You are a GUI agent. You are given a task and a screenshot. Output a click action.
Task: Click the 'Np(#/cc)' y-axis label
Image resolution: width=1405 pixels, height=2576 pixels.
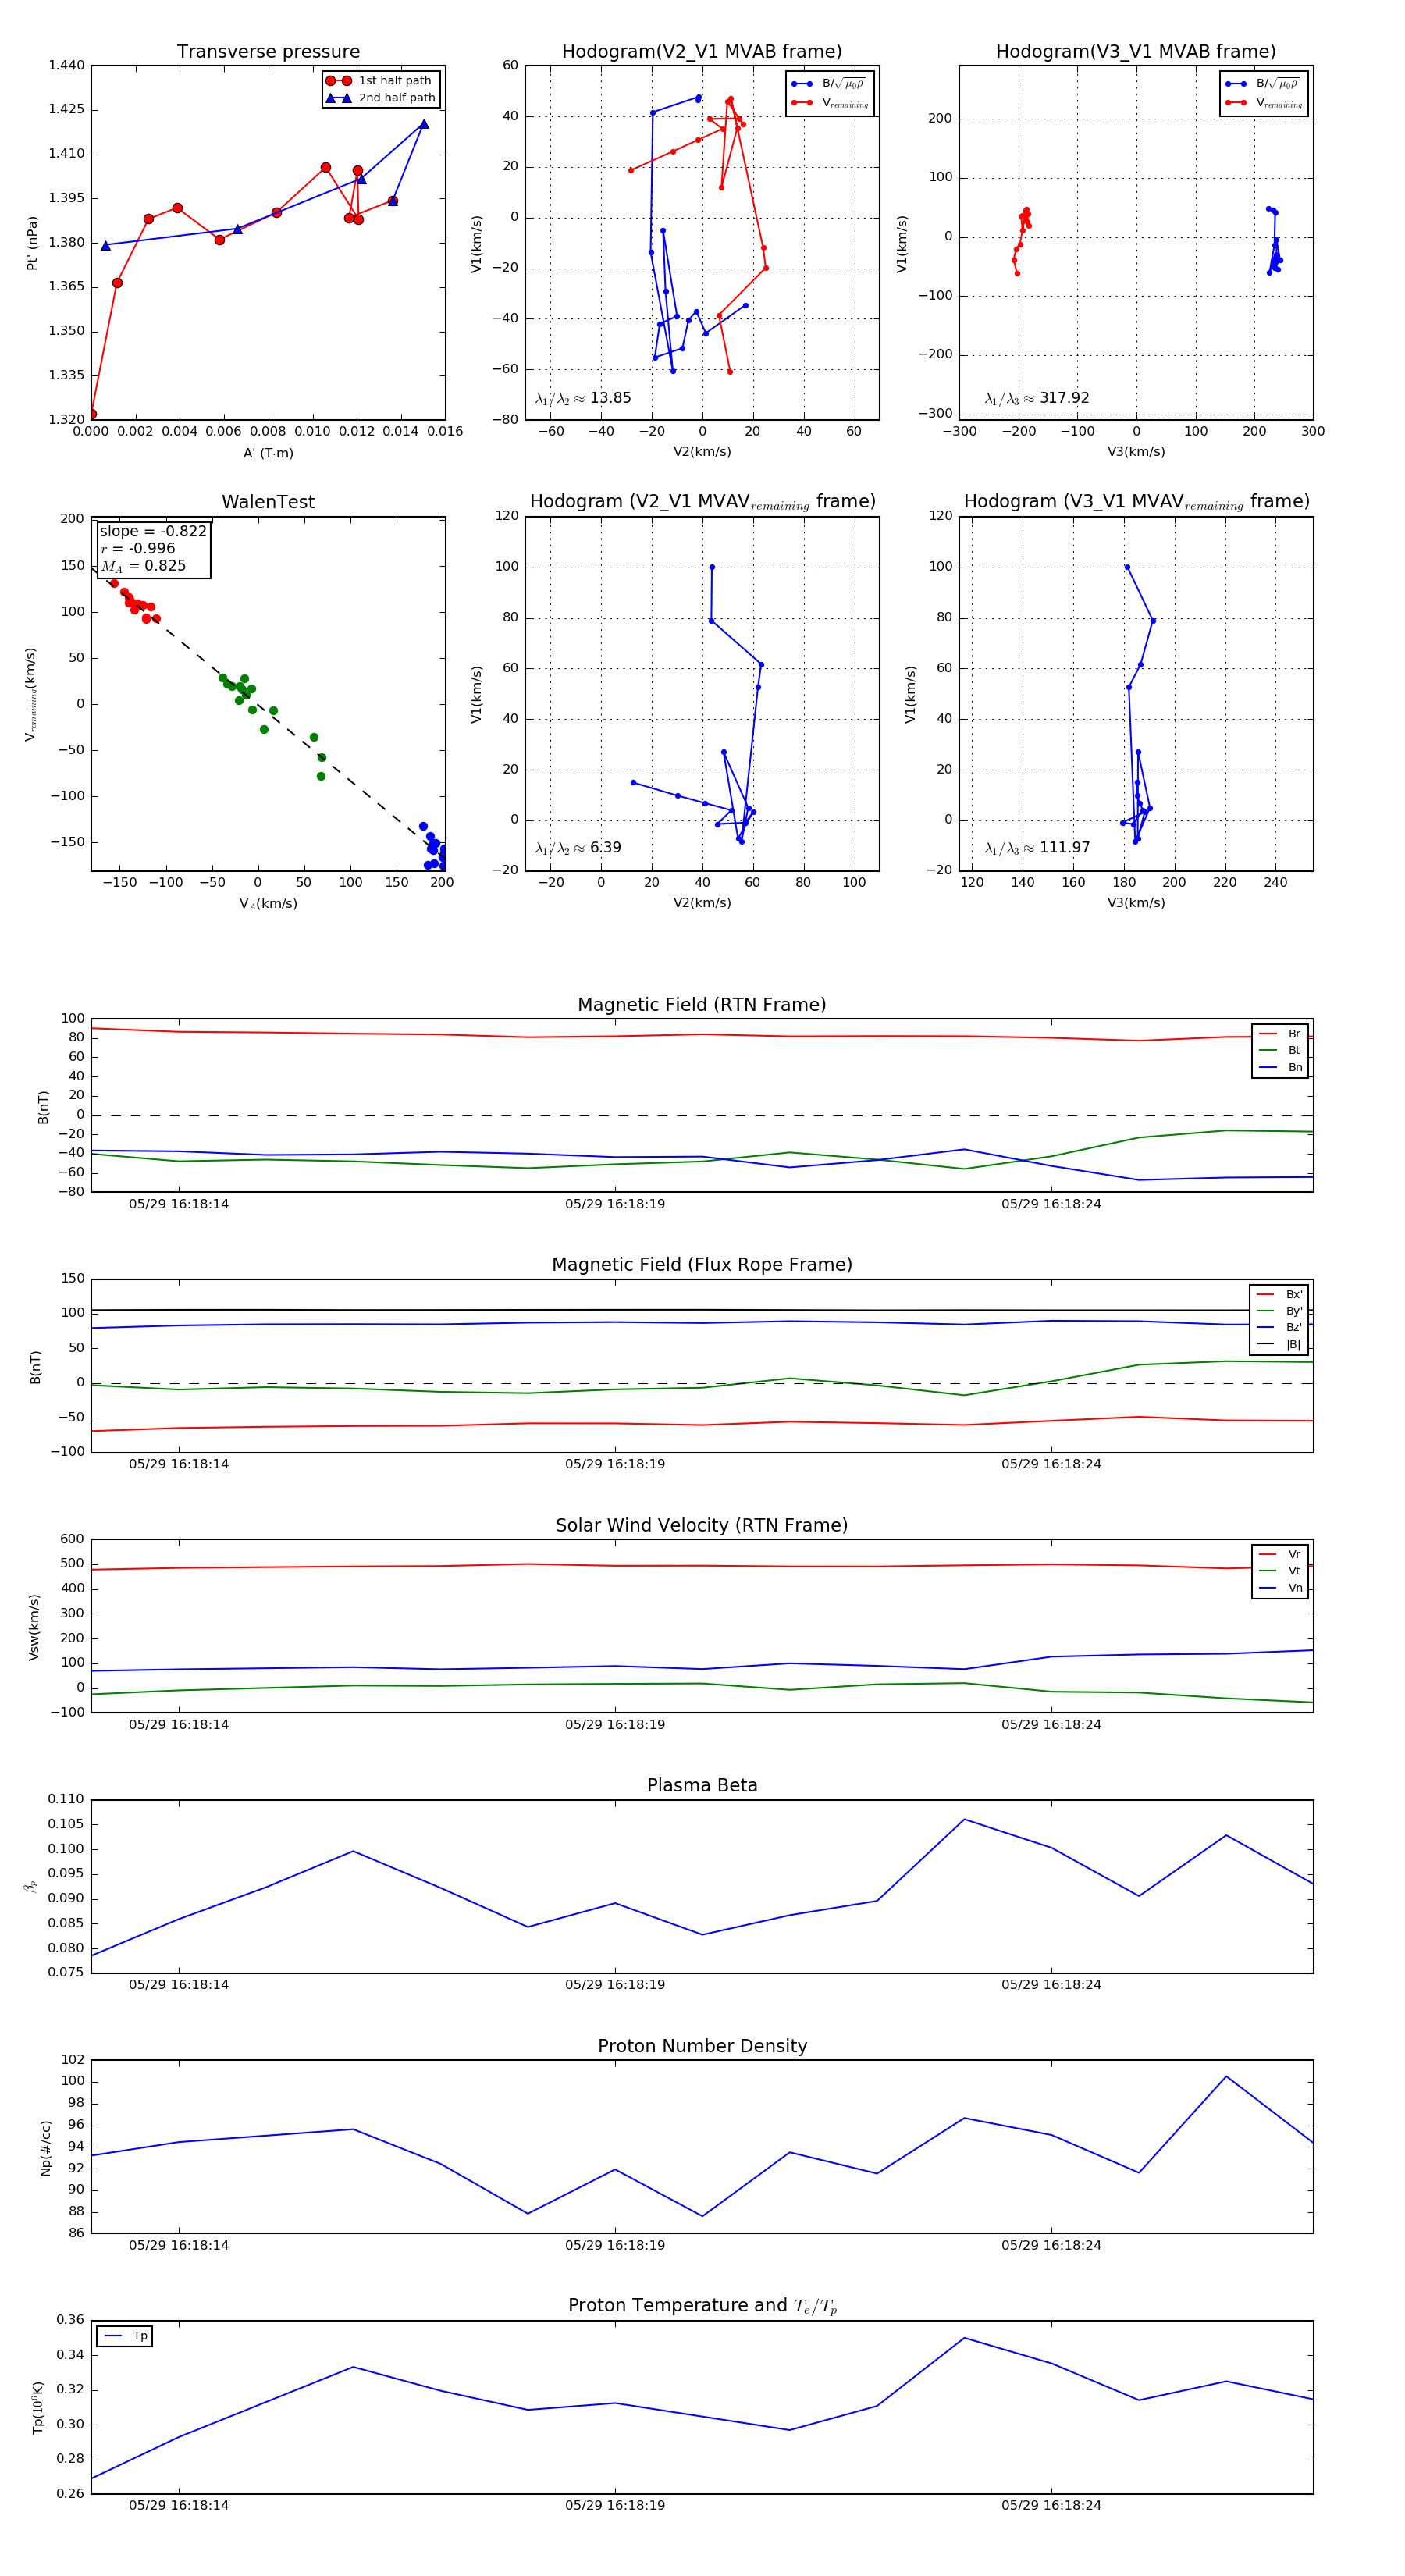click(45, 2148)
